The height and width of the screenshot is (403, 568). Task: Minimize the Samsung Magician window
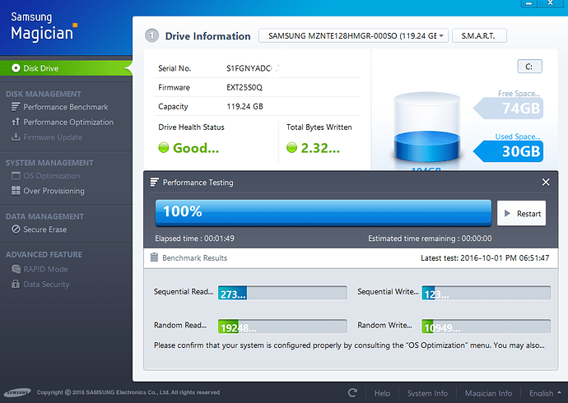pyautogui.click(x=528, y=3)
